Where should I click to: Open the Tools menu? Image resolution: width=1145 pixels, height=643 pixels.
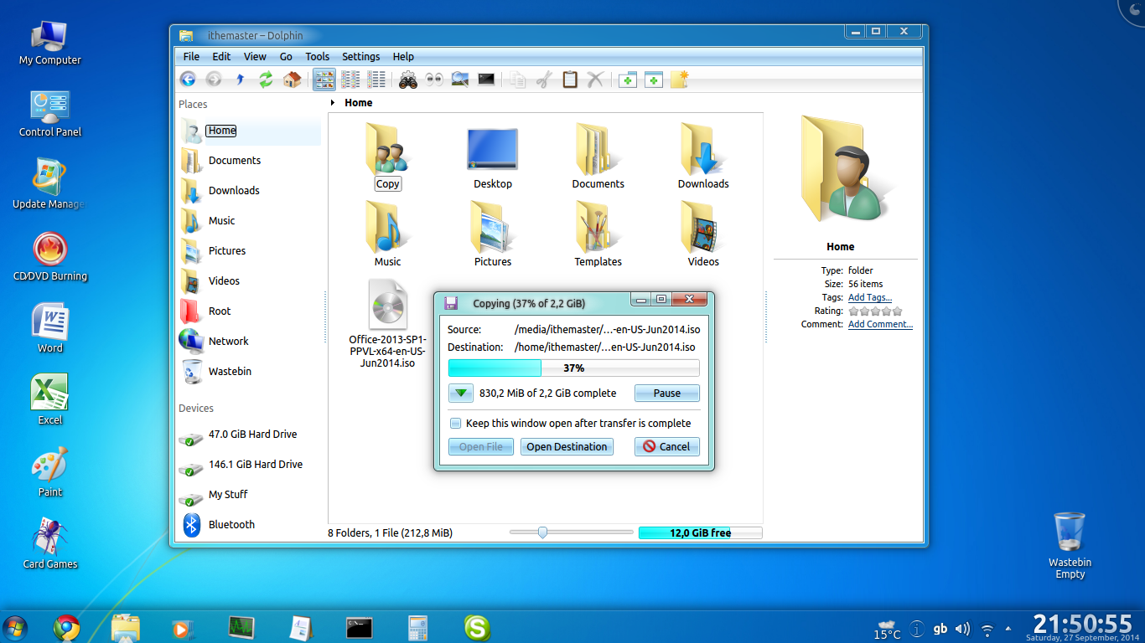317,57
